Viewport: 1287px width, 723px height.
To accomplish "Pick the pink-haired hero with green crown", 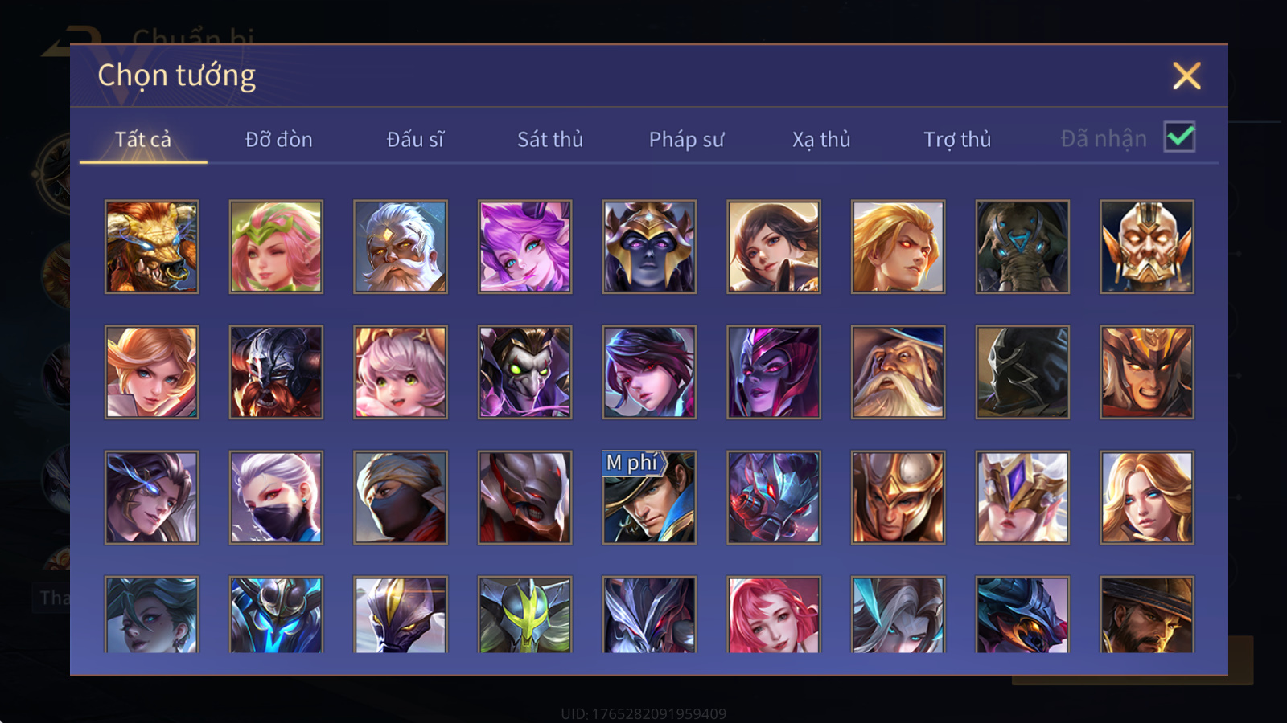I will [276, 247].
